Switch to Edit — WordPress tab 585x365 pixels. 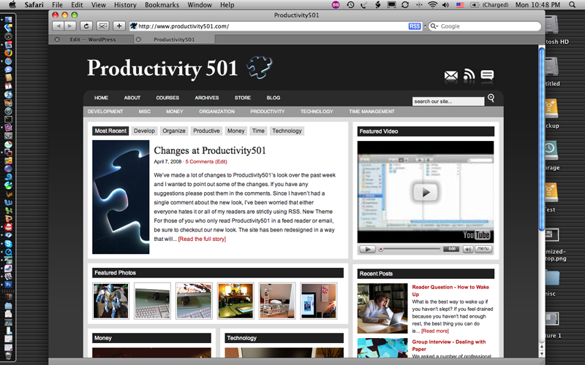[x=93, y=39]
